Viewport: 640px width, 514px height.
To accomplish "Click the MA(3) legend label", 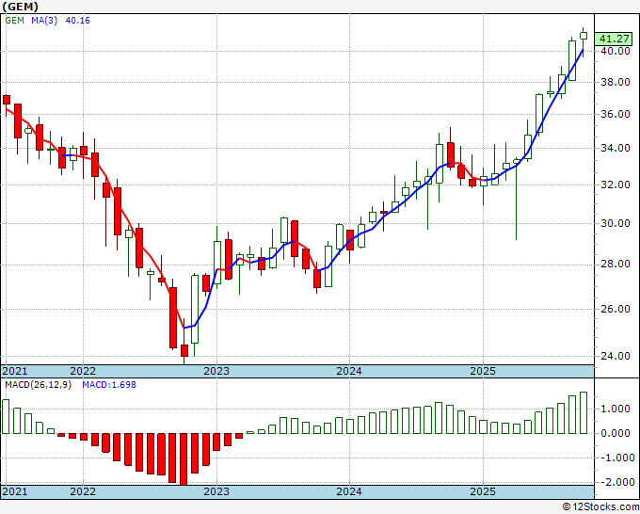I will [x=44, y=21].
